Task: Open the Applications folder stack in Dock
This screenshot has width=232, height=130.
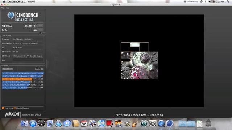Action: point(182,123)
